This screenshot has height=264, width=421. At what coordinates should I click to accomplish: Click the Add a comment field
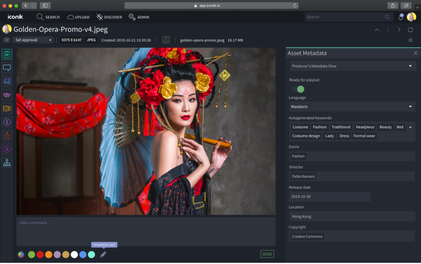(x=146, y=231)
